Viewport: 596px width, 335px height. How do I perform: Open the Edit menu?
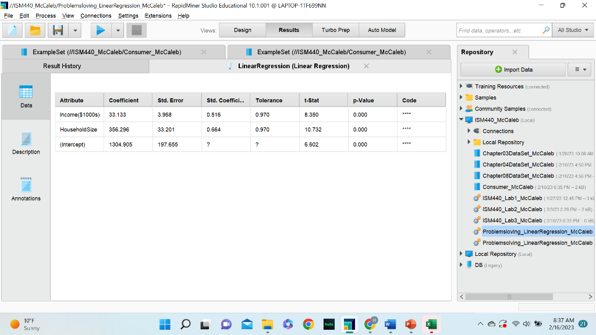tap(24, 16)
